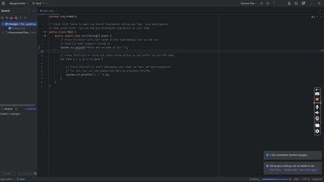Click the Commit and Push button

[24, 173]
